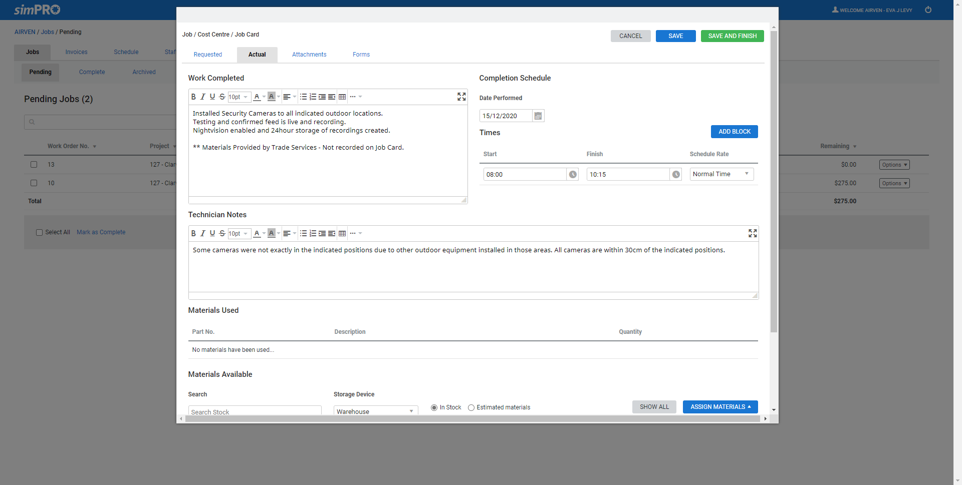The image size is (962, 485).
Task: Open Options dropdown for work order 13
Action: pyautogui.click(x=894, y=165)
